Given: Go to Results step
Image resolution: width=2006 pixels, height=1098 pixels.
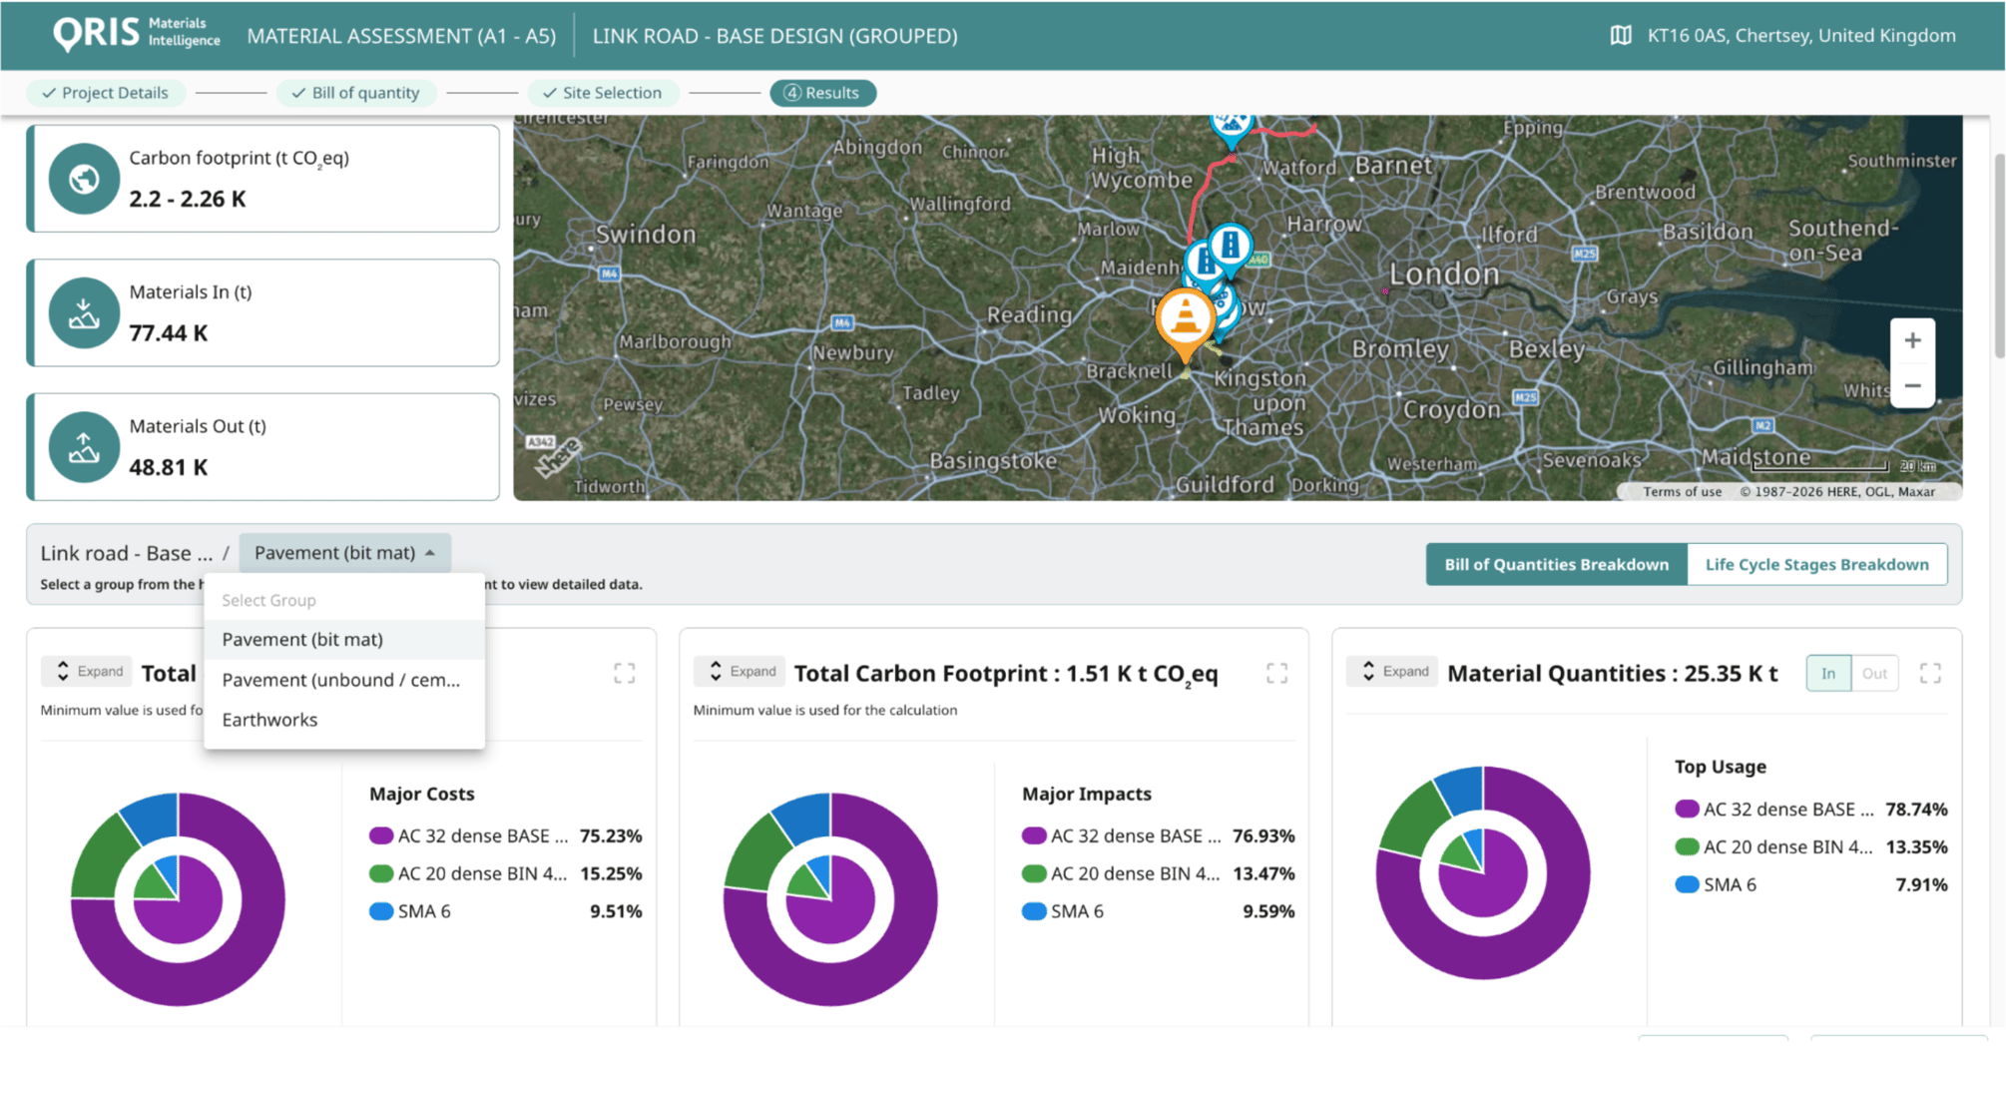Looking at the screenshot, I should click(822, 93).
